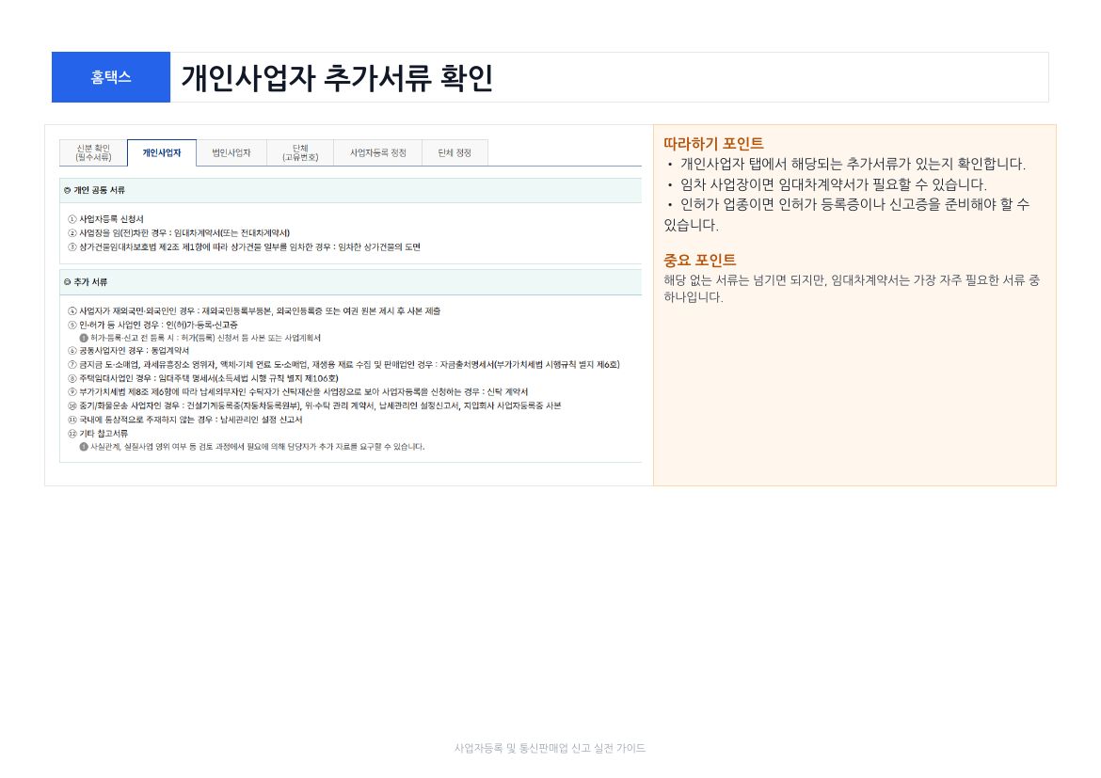
Task: Open the 단체(고유번호) tab
Action: tap(300, 153)
